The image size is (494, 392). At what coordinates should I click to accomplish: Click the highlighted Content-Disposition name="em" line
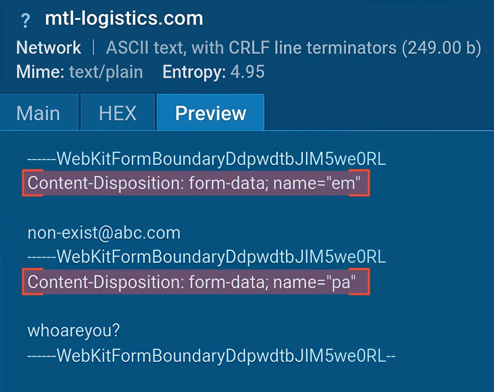click(195, 183)
